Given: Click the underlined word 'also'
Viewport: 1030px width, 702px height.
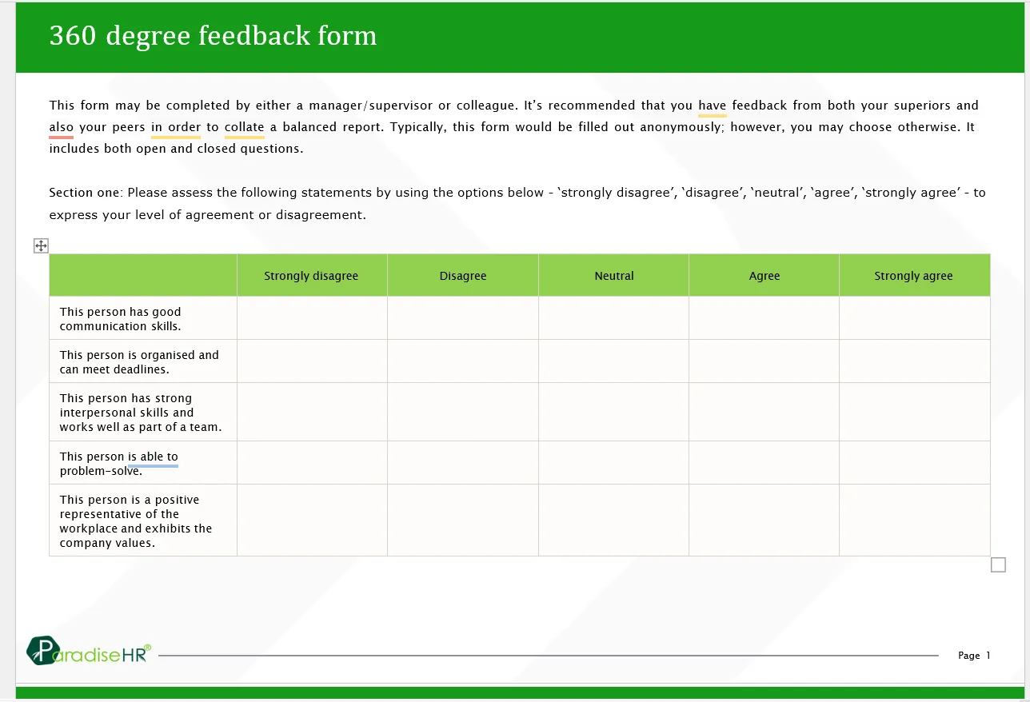Looking at the screenshot, I should (x=62, y=127).
